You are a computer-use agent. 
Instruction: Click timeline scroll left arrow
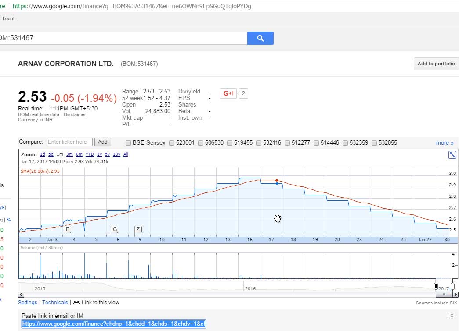point(21,295)
